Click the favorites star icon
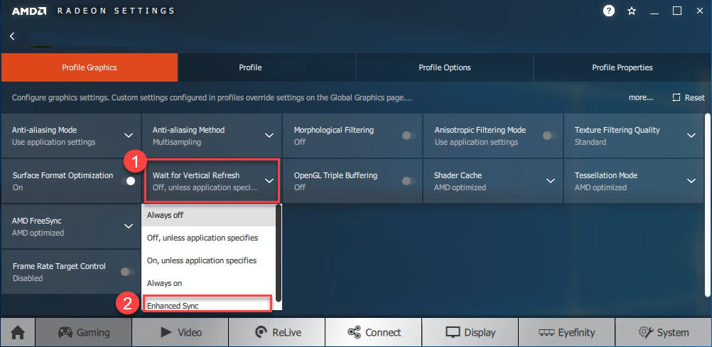Screen dimensions: 712x347 point(632,11)
